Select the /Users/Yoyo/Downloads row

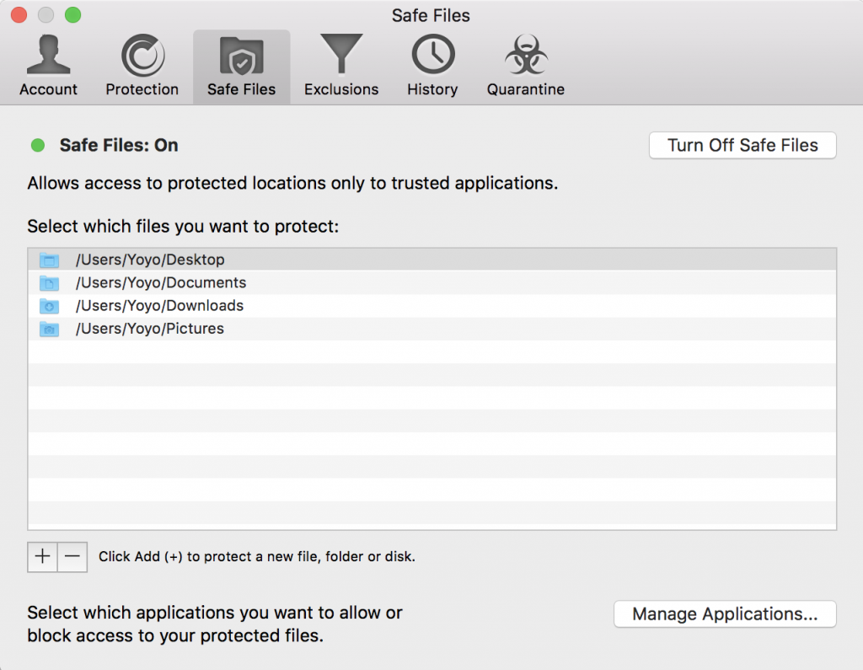coord(432,306)
